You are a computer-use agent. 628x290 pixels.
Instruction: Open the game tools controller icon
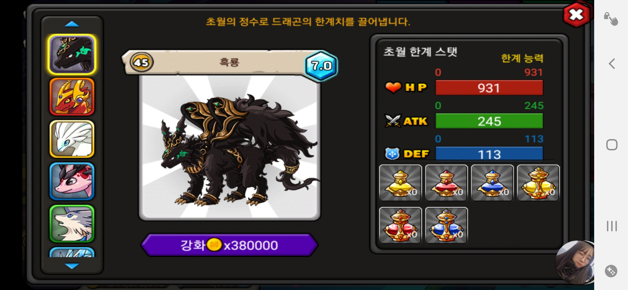click(611, 271)
